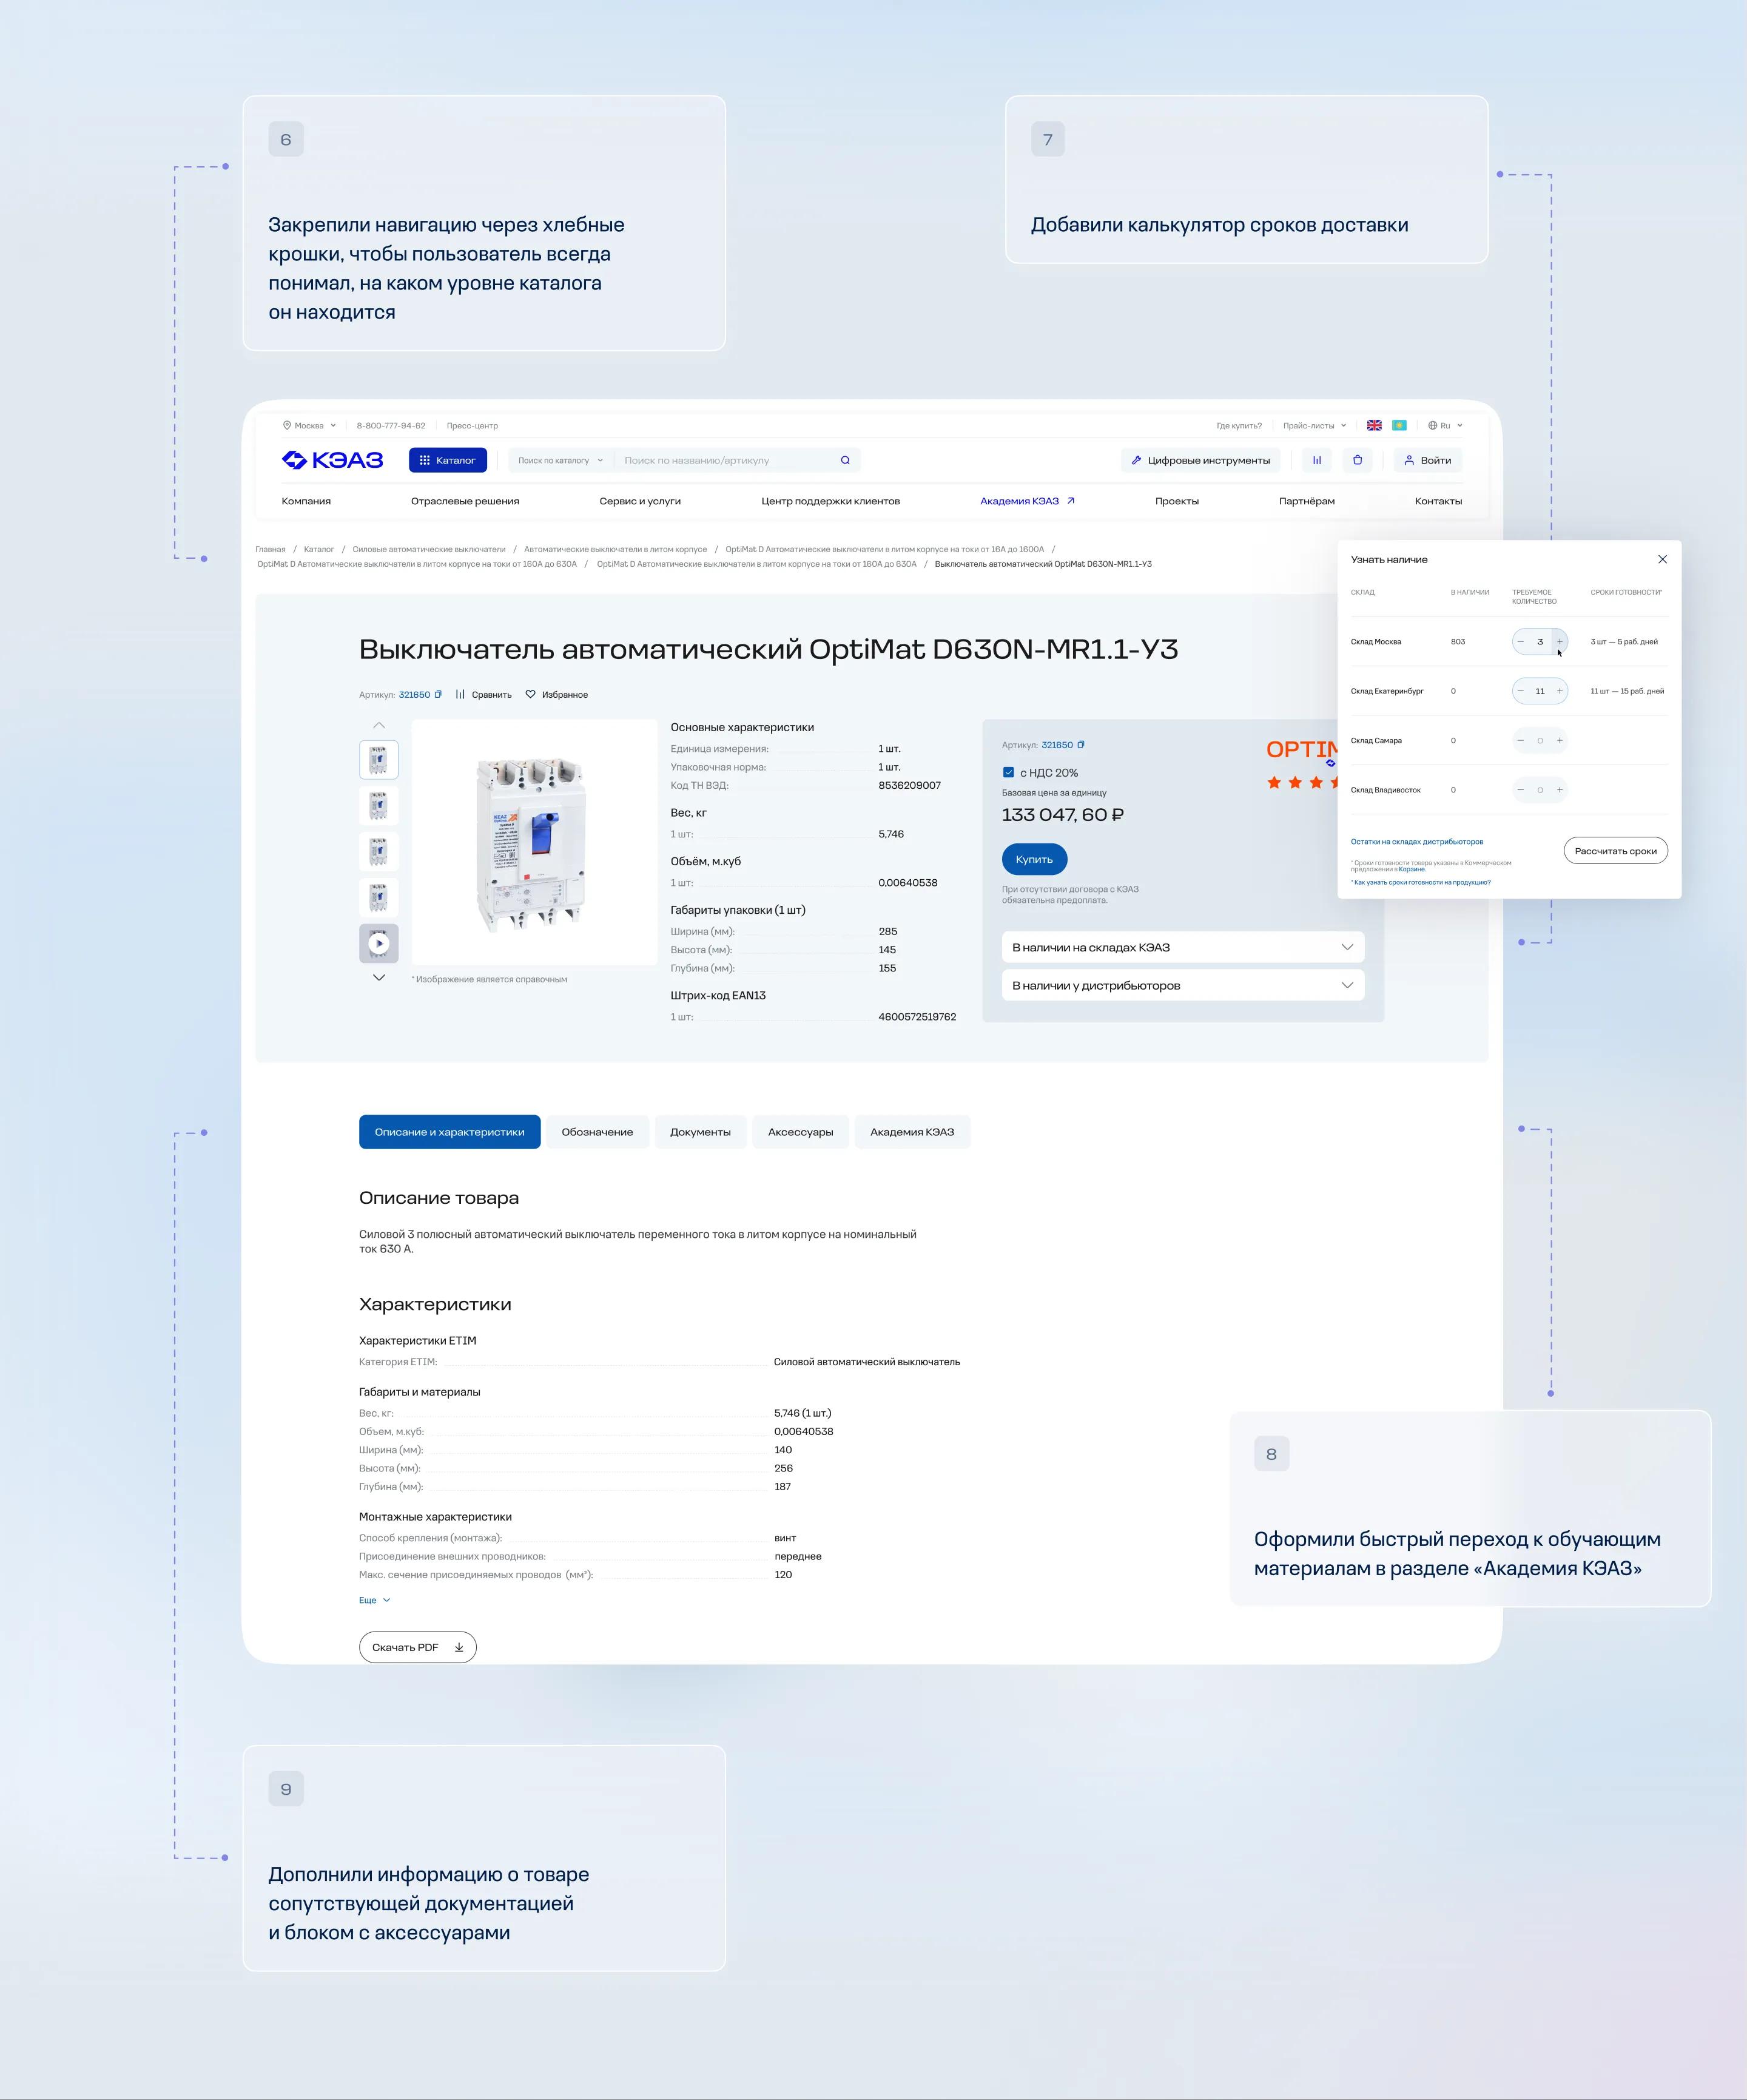This screenshot has width=1747, height=2100.
Task: Open the Аксессуары tab
Action: pyautogui.click(x=800, y=1132)
